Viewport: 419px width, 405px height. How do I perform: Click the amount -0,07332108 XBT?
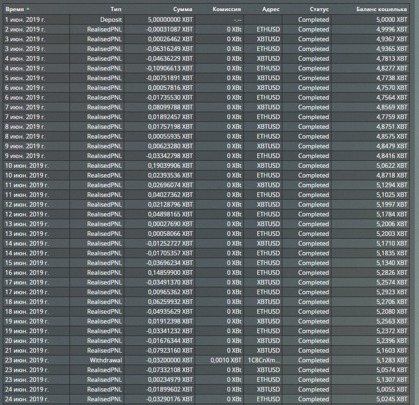click(x=169, y=370)
